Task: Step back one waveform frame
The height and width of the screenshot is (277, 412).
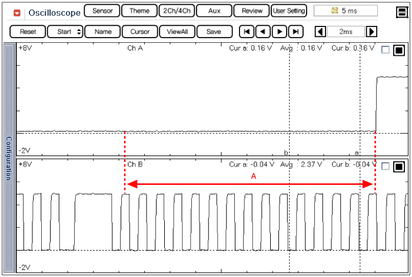Action: click(x=263, y=32)
